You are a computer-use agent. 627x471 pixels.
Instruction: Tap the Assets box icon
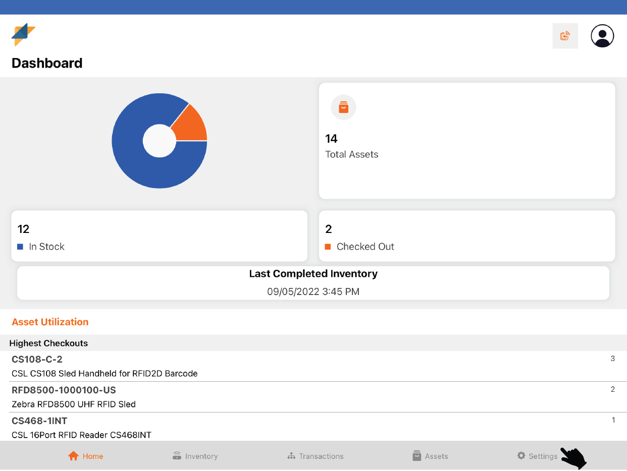417,456
